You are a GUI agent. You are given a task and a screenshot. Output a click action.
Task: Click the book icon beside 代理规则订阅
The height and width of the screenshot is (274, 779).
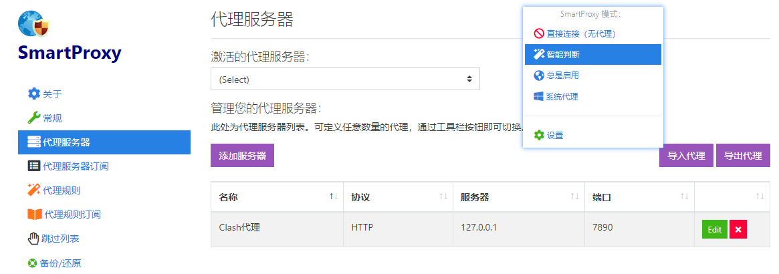35,215
